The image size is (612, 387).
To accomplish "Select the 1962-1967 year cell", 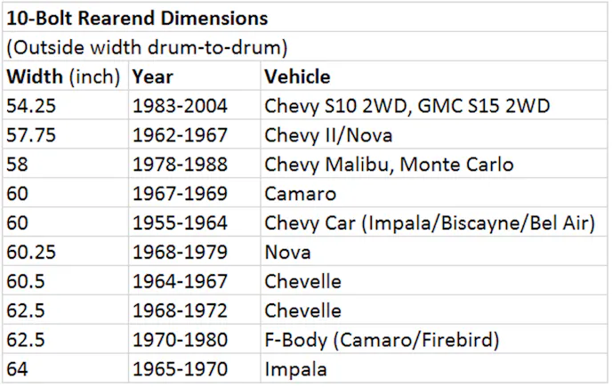I will click(180, 135).
